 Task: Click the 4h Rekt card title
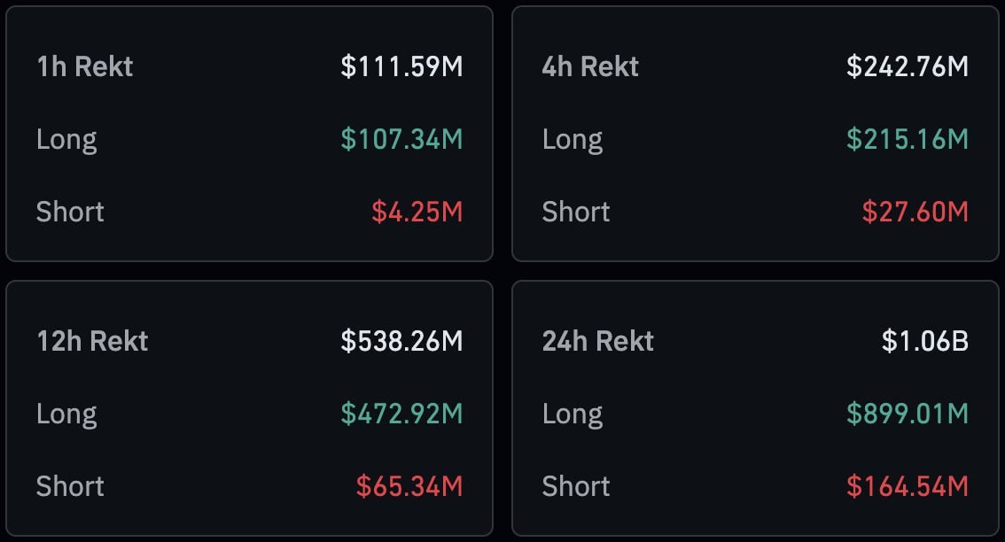[590, 66]
